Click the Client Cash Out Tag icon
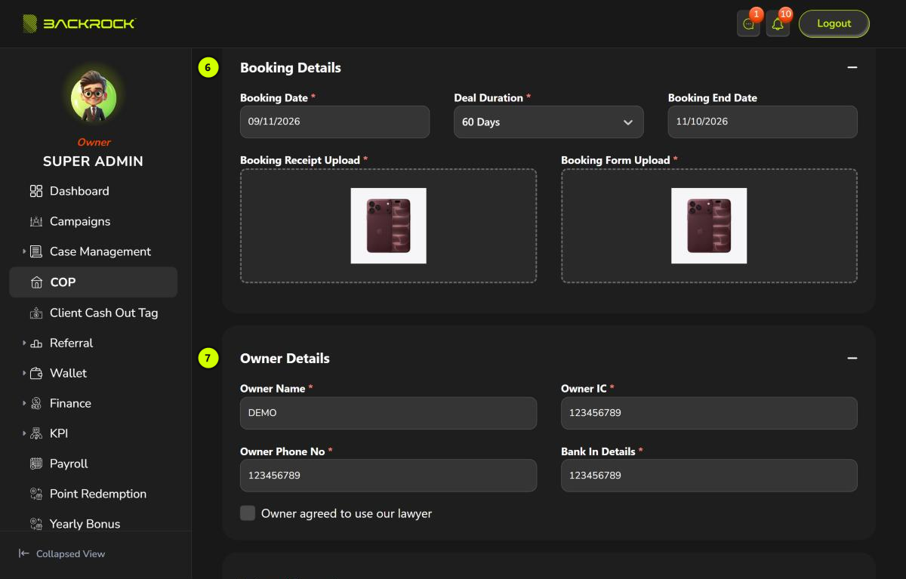The width and height of the screenshot is (906, 579). (x=36, y=313)
